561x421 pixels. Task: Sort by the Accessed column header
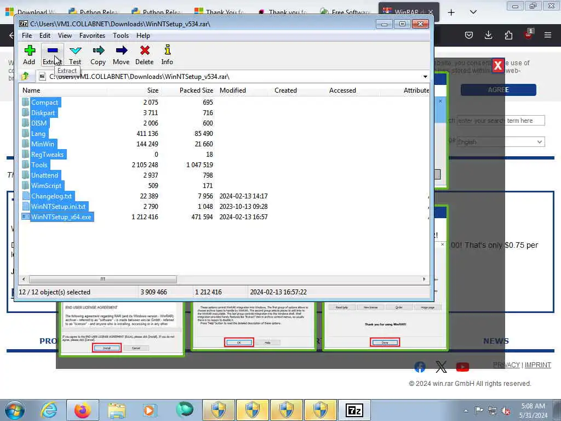point(343,90)
